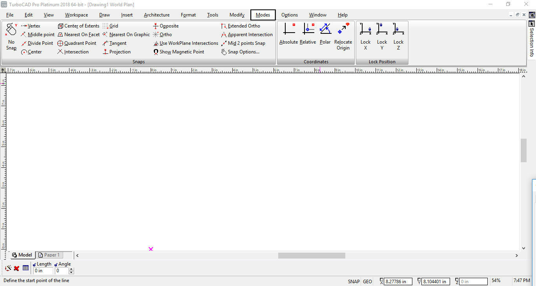536x286 pixels.
Task: Click the Modes menu
Action: (263, 15)
